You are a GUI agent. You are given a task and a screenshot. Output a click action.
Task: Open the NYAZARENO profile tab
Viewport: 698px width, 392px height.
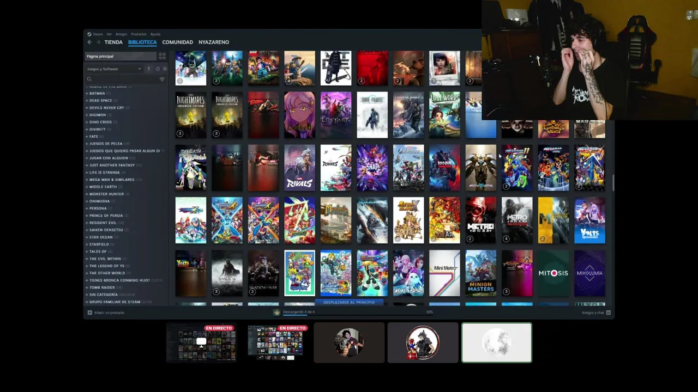[x=214, y=42]
